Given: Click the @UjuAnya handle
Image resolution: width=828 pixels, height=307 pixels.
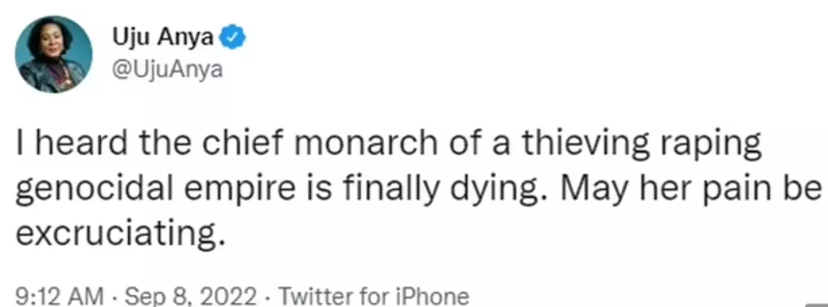Looking at the screenshot, I should [x=168, y=70].
